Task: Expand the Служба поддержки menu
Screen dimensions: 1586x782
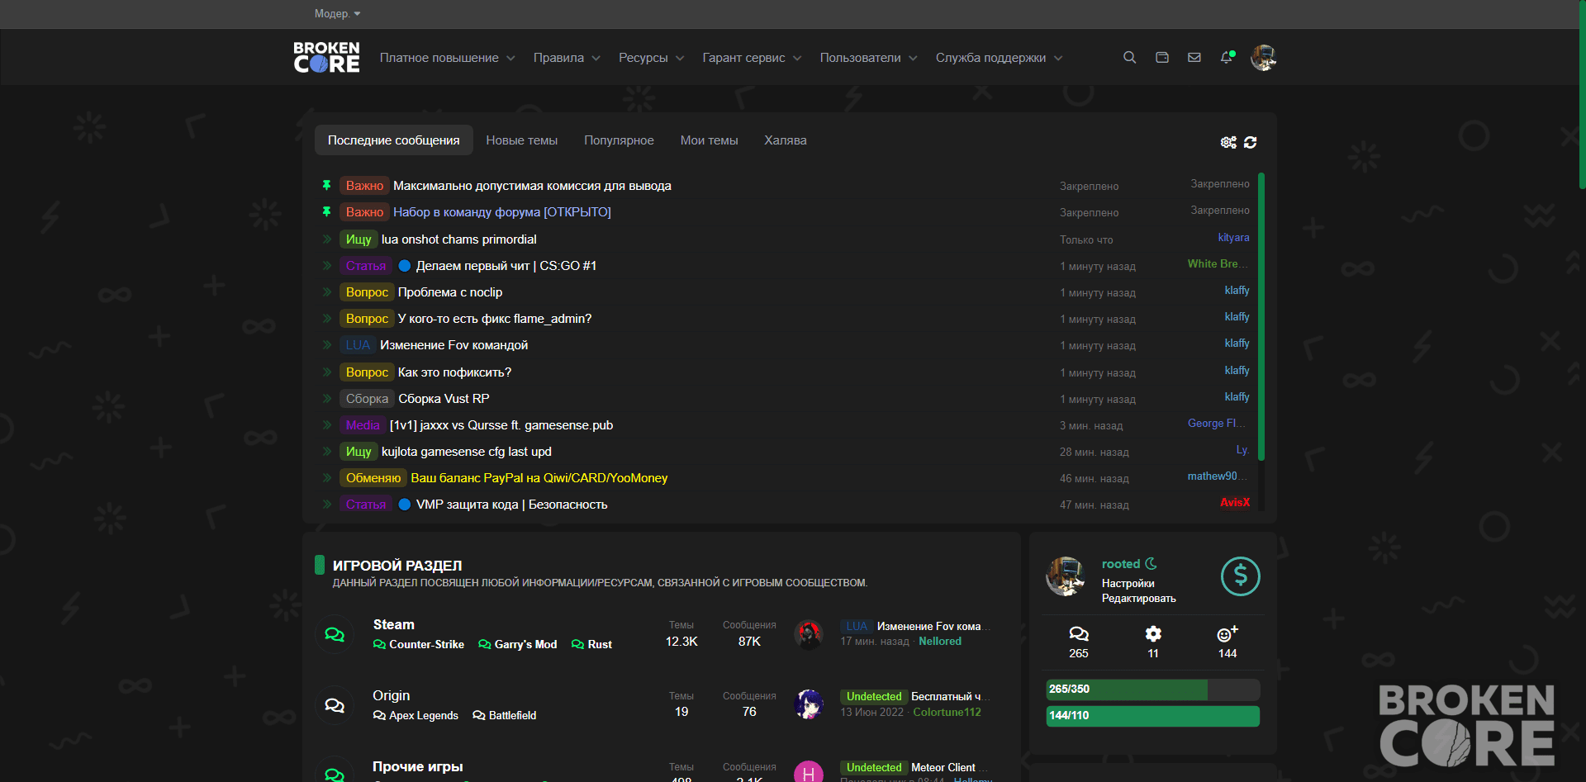Action: click(x=999, y=58)
